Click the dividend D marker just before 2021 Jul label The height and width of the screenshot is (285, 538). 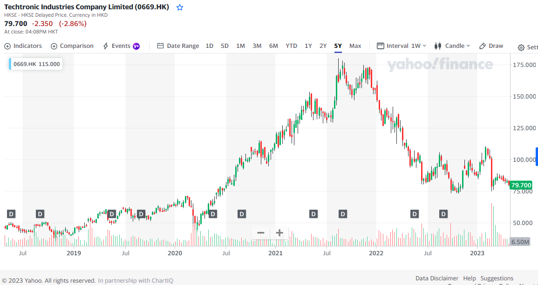tap(313, 214)
